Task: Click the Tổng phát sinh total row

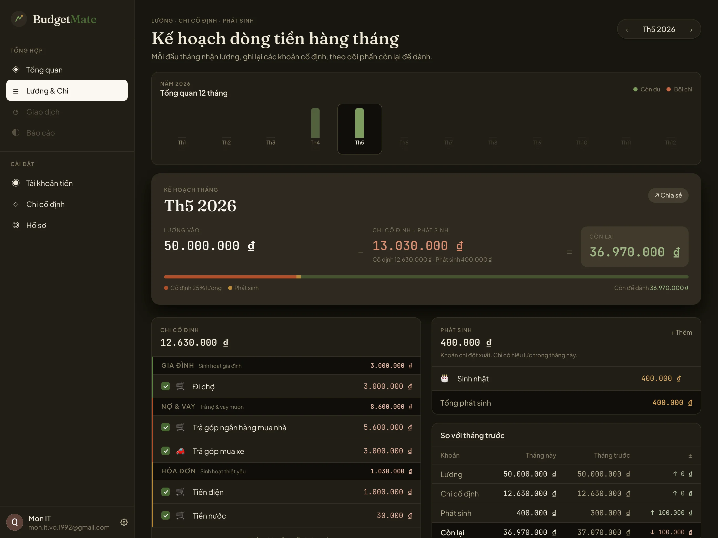Action: [566, 403]
